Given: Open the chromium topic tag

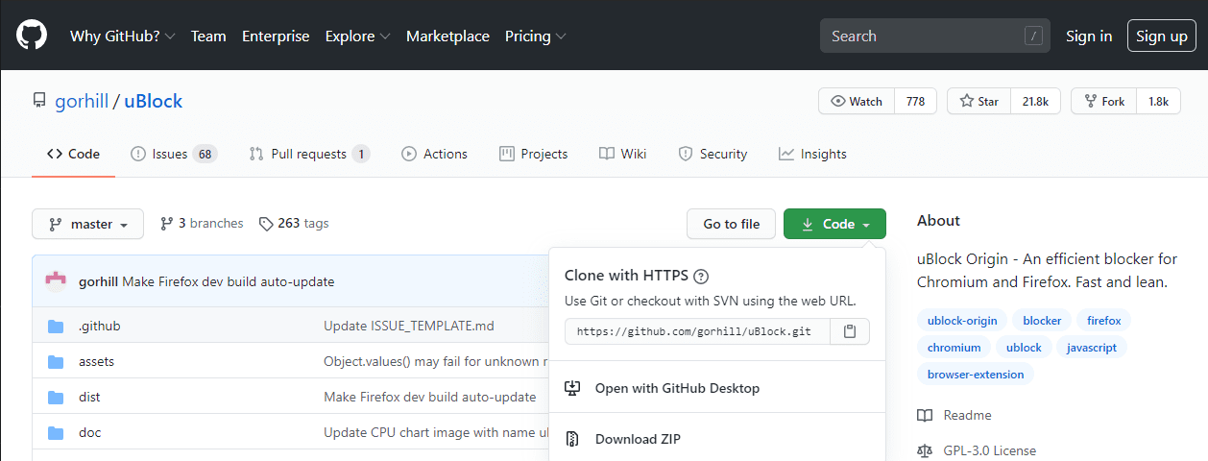Looking at the screenshot, I should [x=954, y=347].
